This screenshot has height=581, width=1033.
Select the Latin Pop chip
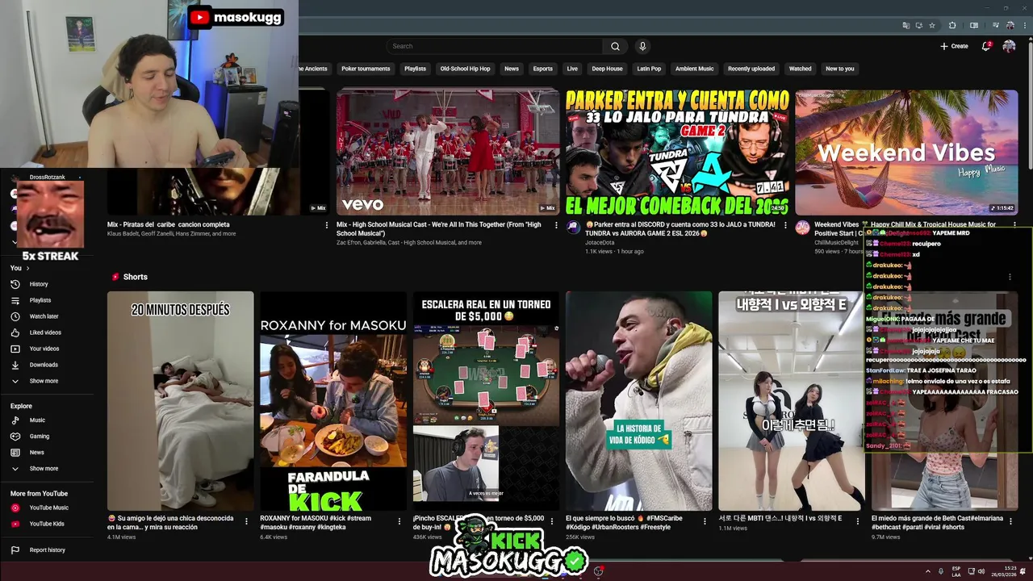[649, 69]
